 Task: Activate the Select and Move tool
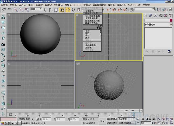coord(68,10)
